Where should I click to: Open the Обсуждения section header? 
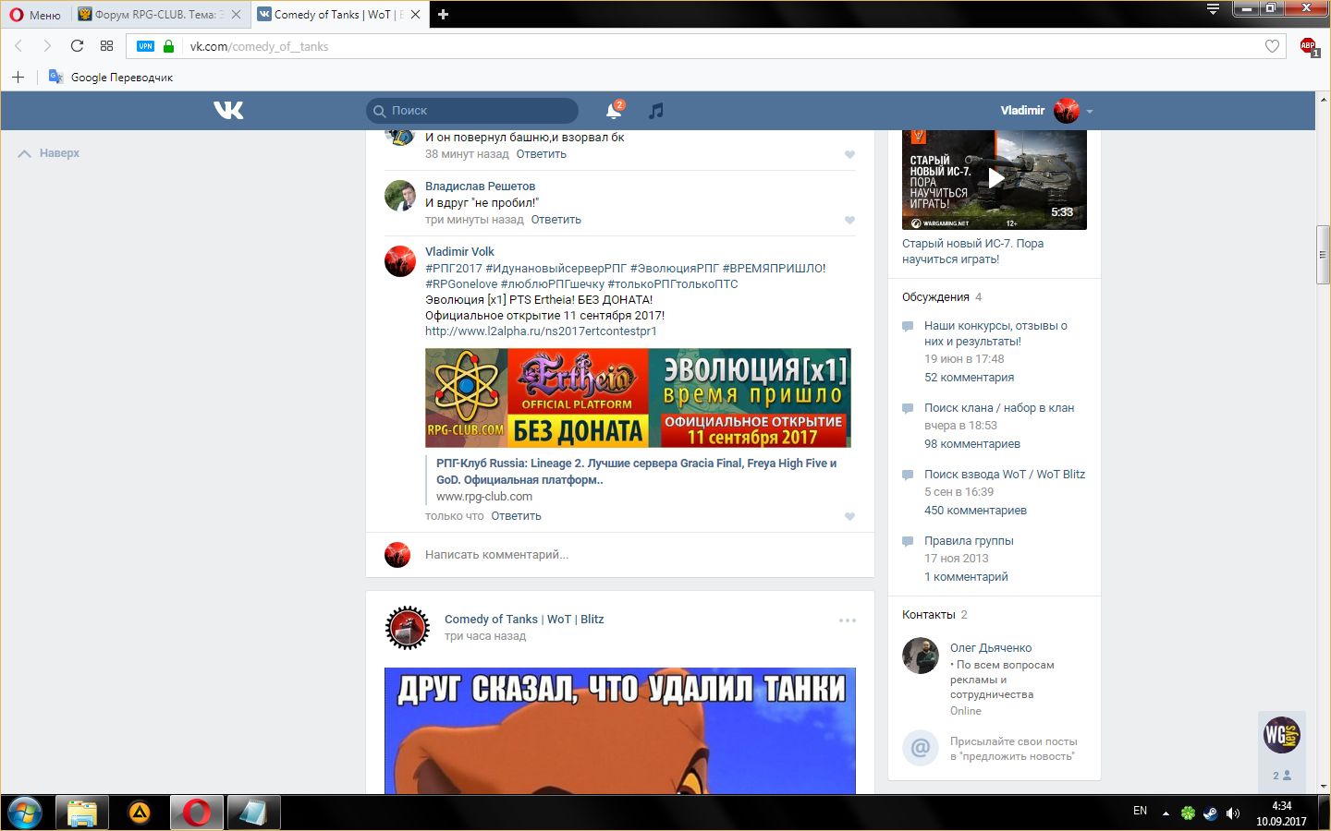coord(935,297)
